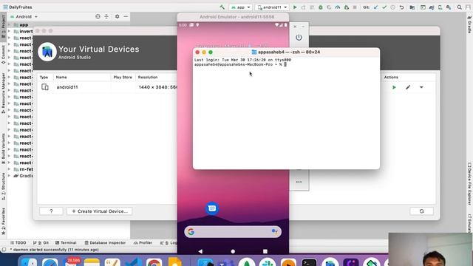This screenshot has height=266, width=473.
Task: Click the Play Store column header
Action: (x=123, y=77)
